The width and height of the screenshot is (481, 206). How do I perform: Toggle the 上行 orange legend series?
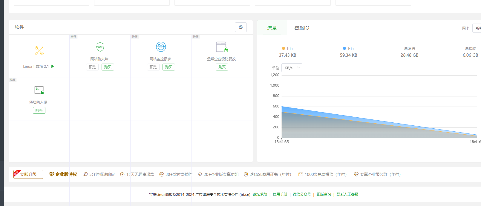pos(287,48)
